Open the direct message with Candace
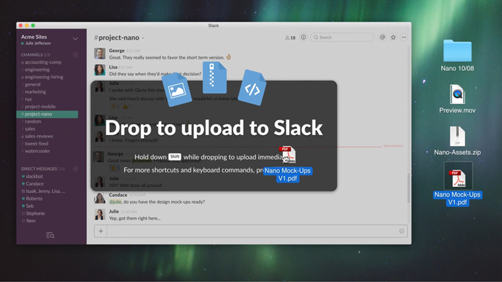This screenshot has height=282, width=502. (35, 184)
